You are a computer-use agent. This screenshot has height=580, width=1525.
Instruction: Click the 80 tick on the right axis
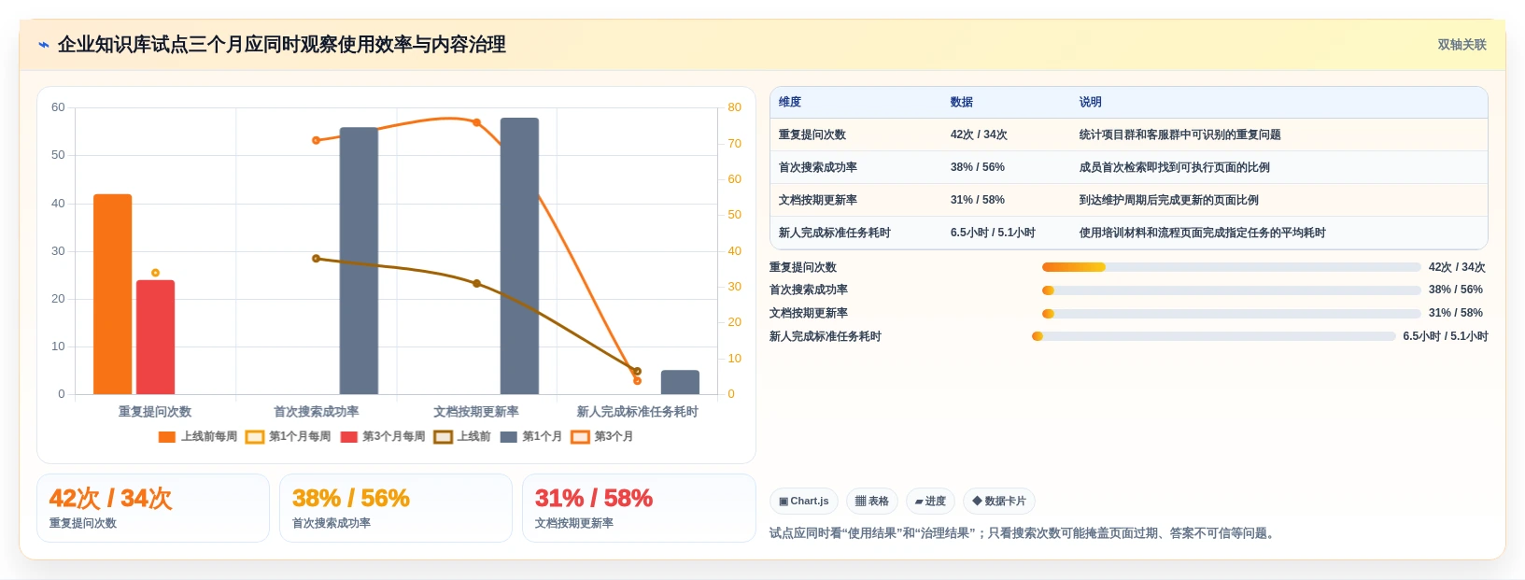[735, 107]
